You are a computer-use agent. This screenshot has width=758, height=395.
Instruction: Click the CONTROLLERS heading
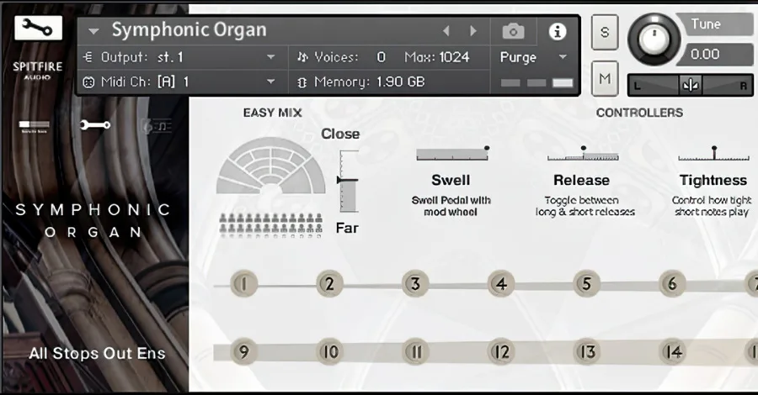(x=639, y=113)
